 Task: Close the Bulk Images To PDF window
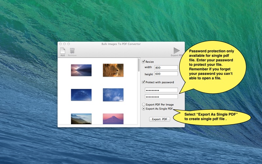[61, 44]
